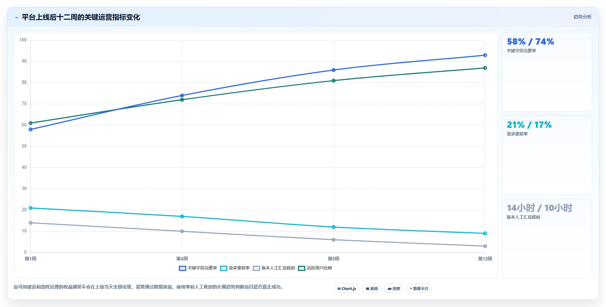Click the 58% / 74% stat value

pos(530,42)
